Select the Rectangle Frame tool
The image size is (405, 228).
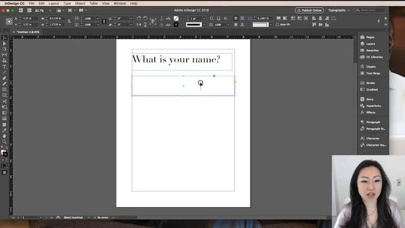4,89
